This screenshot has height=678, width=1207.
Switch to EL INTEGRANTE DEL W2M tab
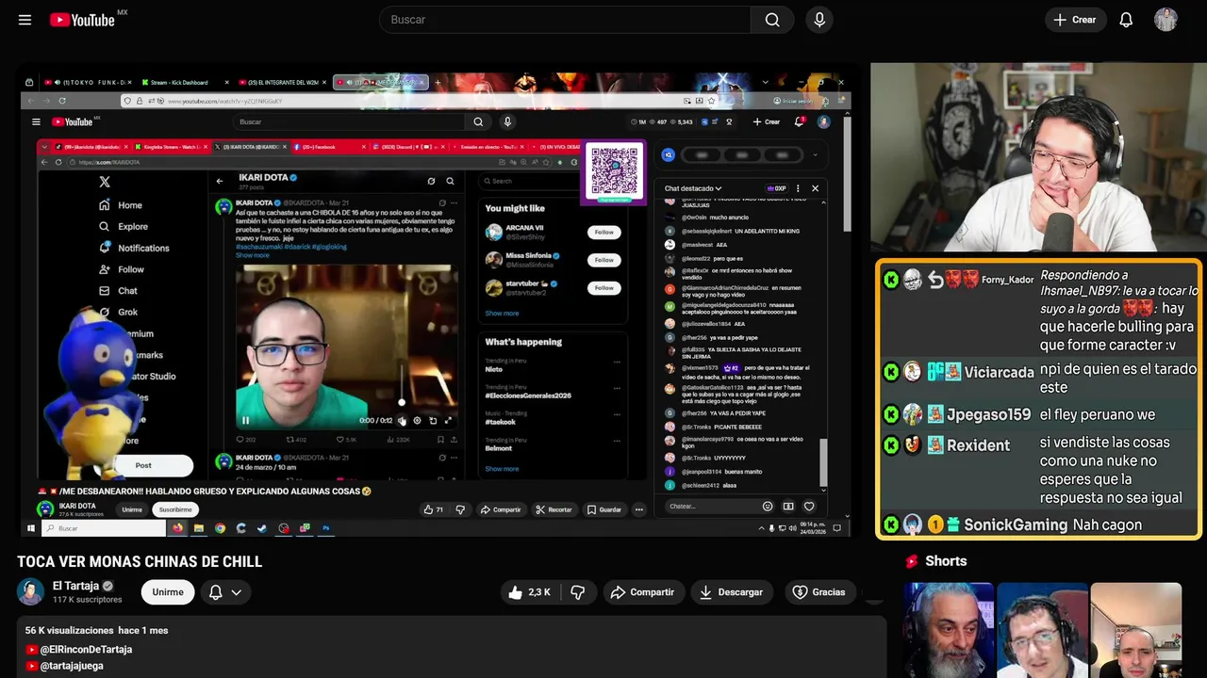click(281, 83)
